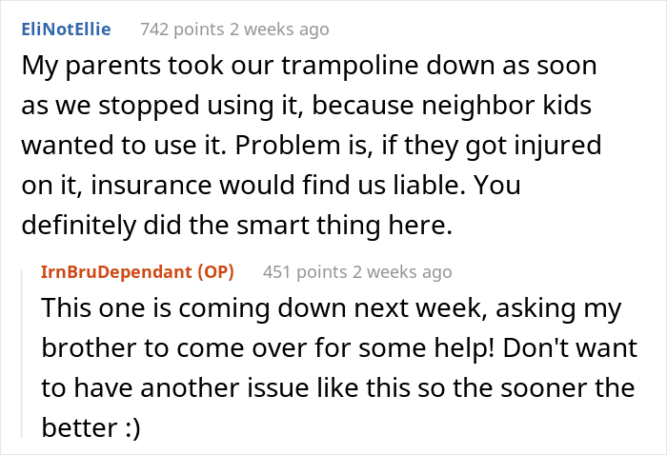The width and height of the screenshot is (667, 455).
Task: Open EliNotEllie's '2 weeks ago' timestamp
Action: (279, 30)
